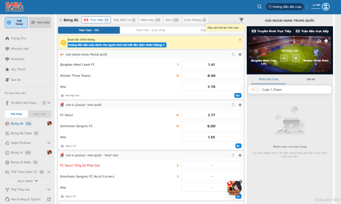Select the Sớm filter
341x204 pixels.
click(x=172, y=20)
